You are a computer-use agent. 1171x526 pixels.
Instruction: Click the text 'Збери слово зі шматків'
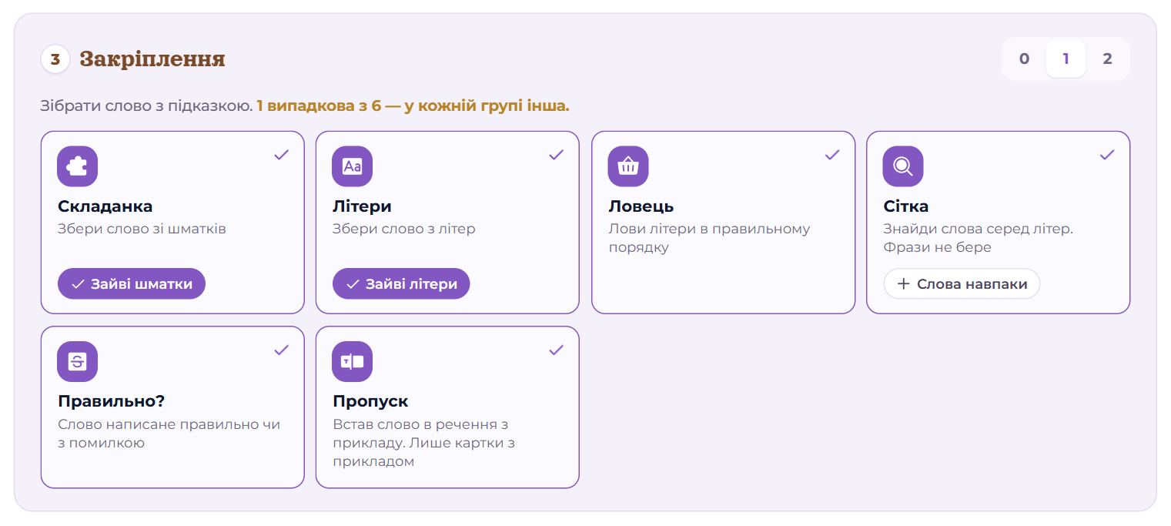point(142,229)
